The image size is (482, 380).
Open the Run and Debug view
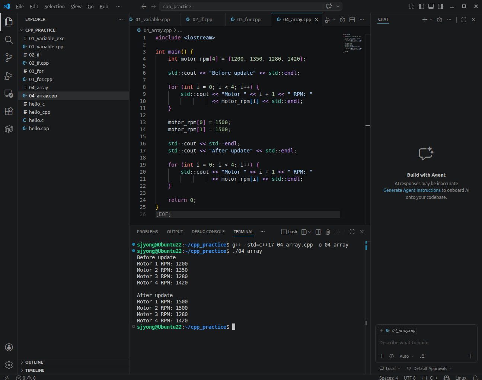[x=9, y=76]
